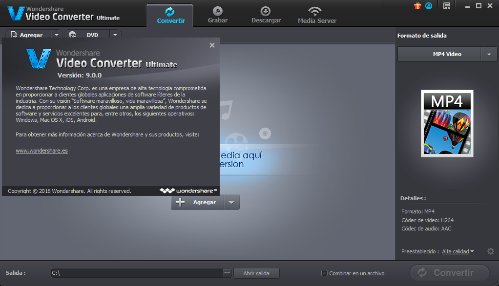Image resolution: width=499 pixels, height=286 pixels.
Task: Open the Alta calidad preset dropdown
Action: coord(458,251)
